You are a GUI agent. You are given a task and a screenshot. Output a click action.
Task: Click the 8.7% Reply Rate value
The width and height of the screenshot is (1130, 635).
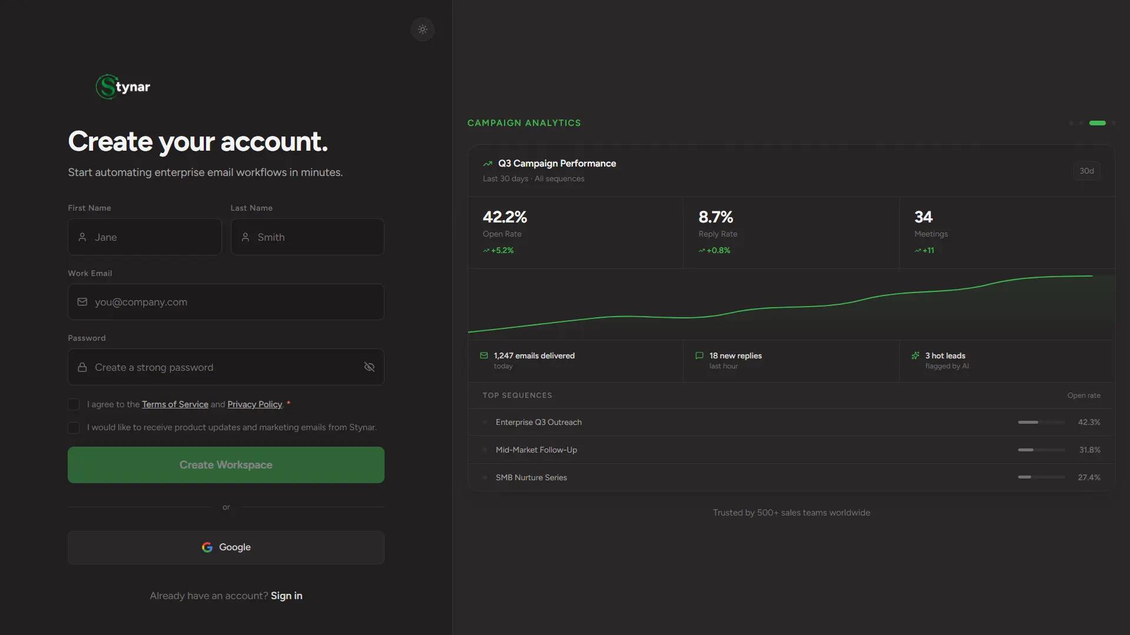click(715, 217)
